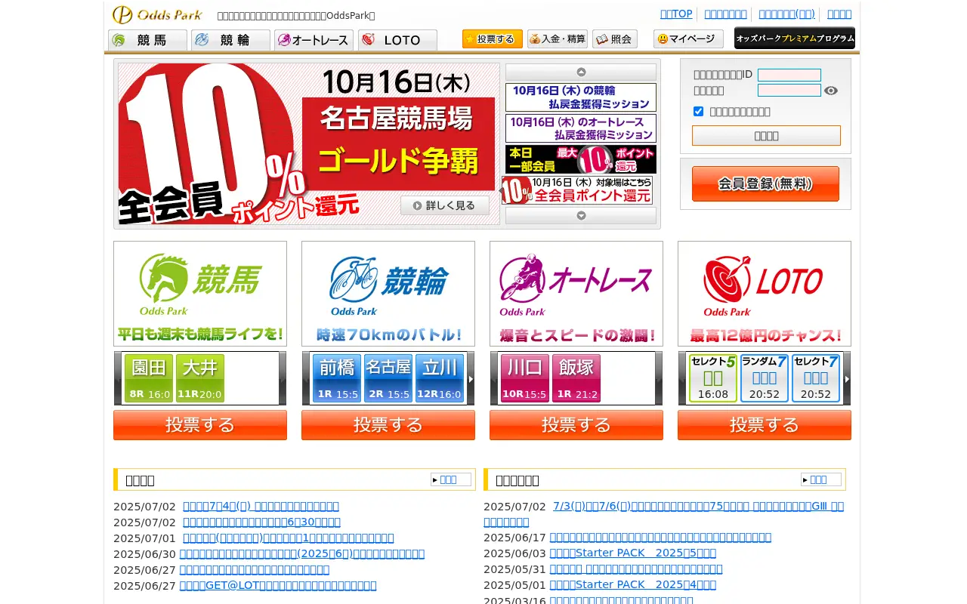Screen dimensions: 967x604
Task: Open the 競輪 cycling tab
Action: pos(230,40)
